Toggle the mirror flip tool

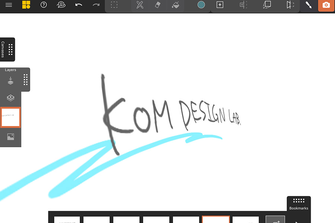290,5
